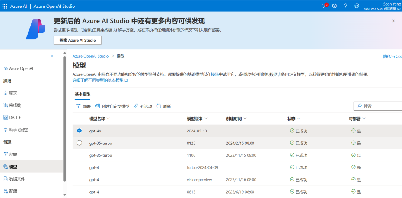Screen dimensions: 402x198
Task: Click the 探索 Azure AI Studio button
Action: [x=77, y=40]
